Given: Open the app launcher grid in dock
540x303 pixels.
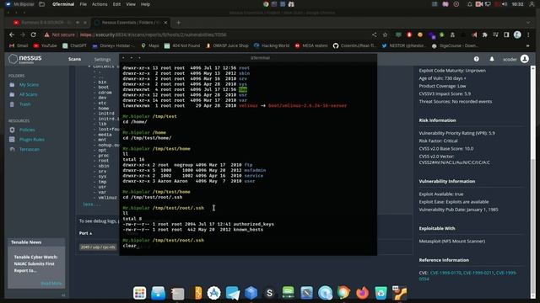Looking at the screenshot, I should [x=139, y=293].
